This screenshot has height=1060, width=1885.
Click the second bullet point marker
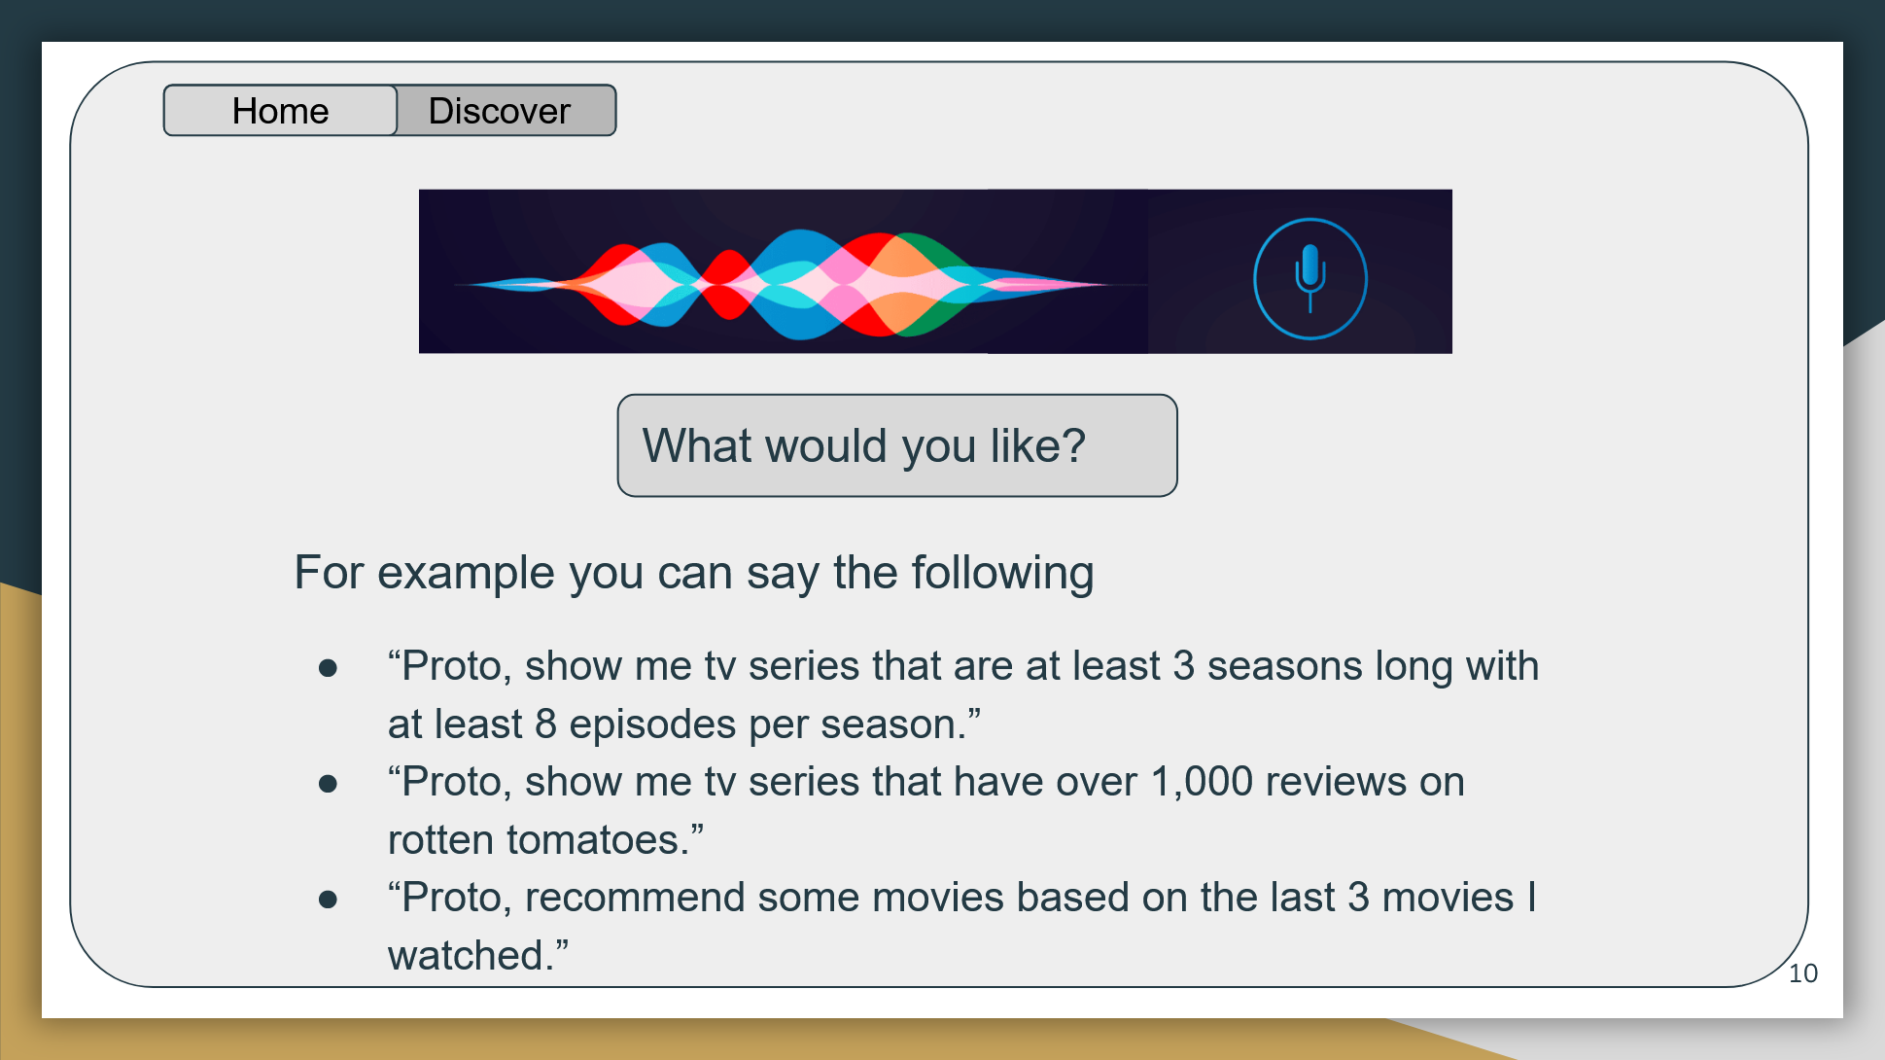(x=328, y=784)
